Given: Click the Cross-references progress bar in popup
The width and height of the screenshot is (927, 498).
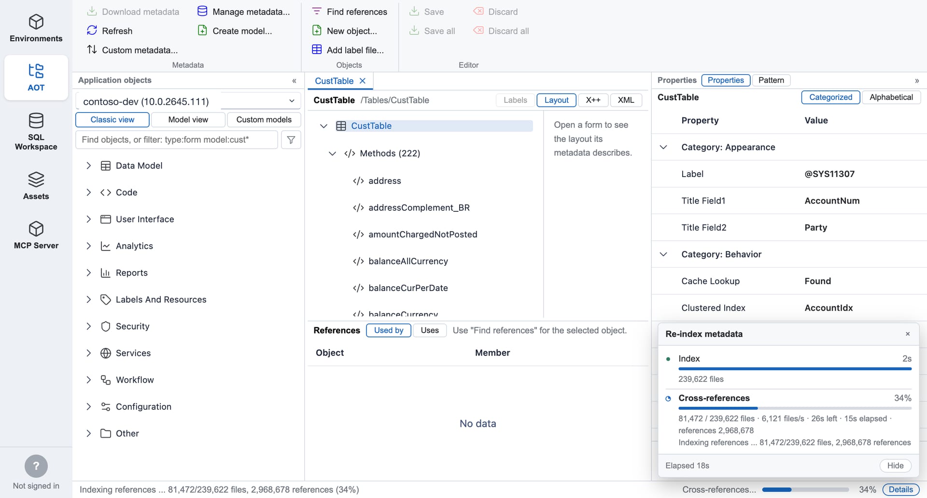Looking at the screenshot, I should [x=795, y=408].
